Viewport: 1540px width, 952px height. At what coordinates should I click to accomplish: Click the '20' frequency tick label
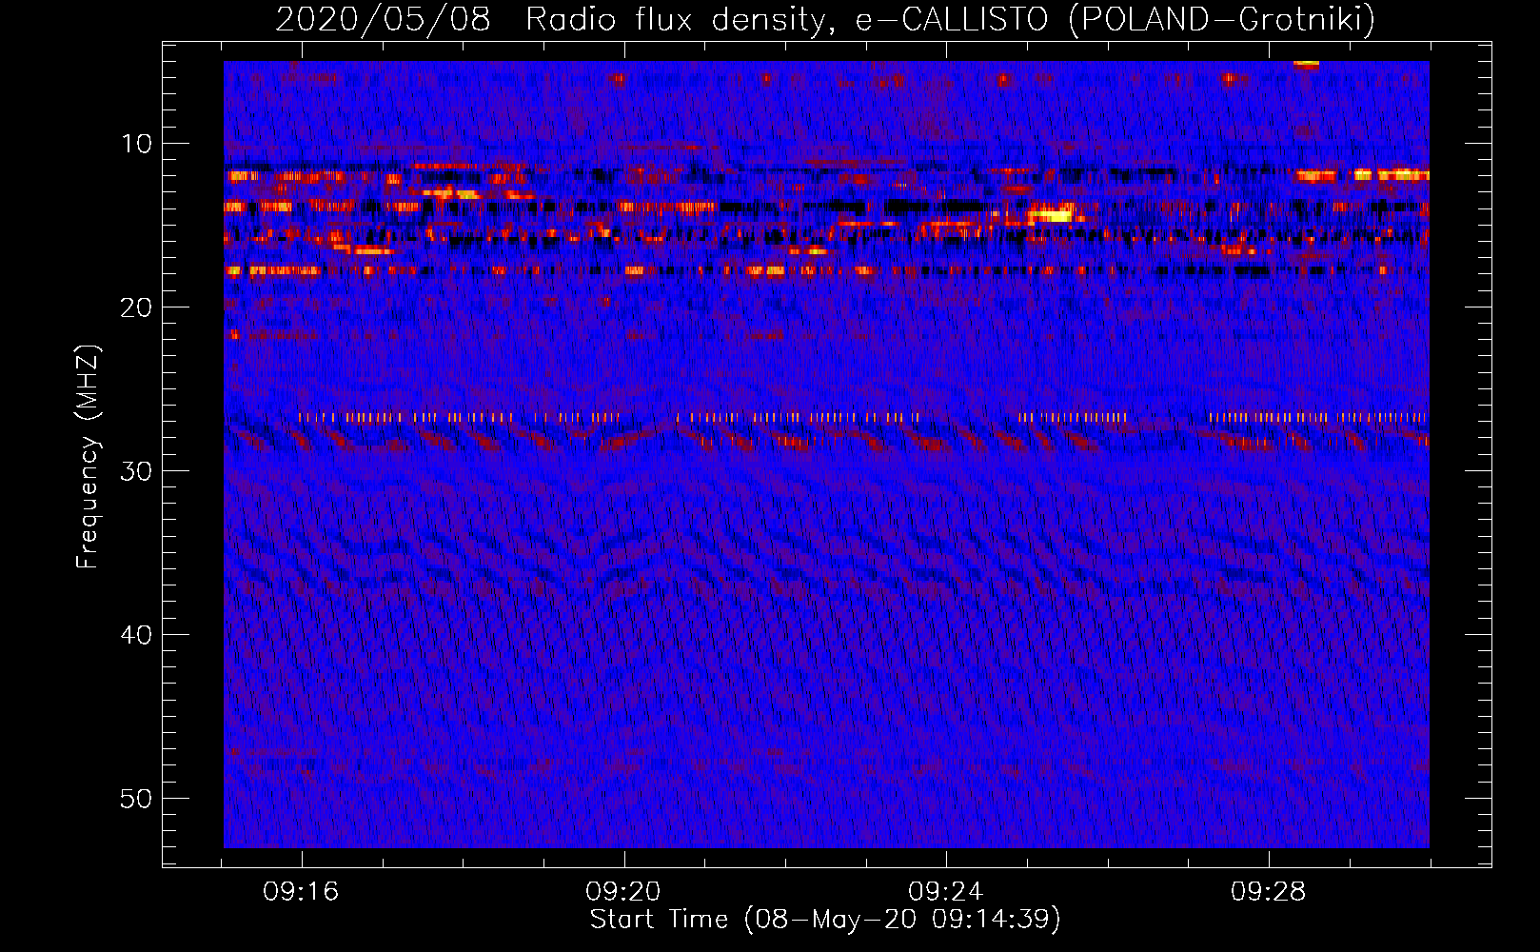coord(137,307)
